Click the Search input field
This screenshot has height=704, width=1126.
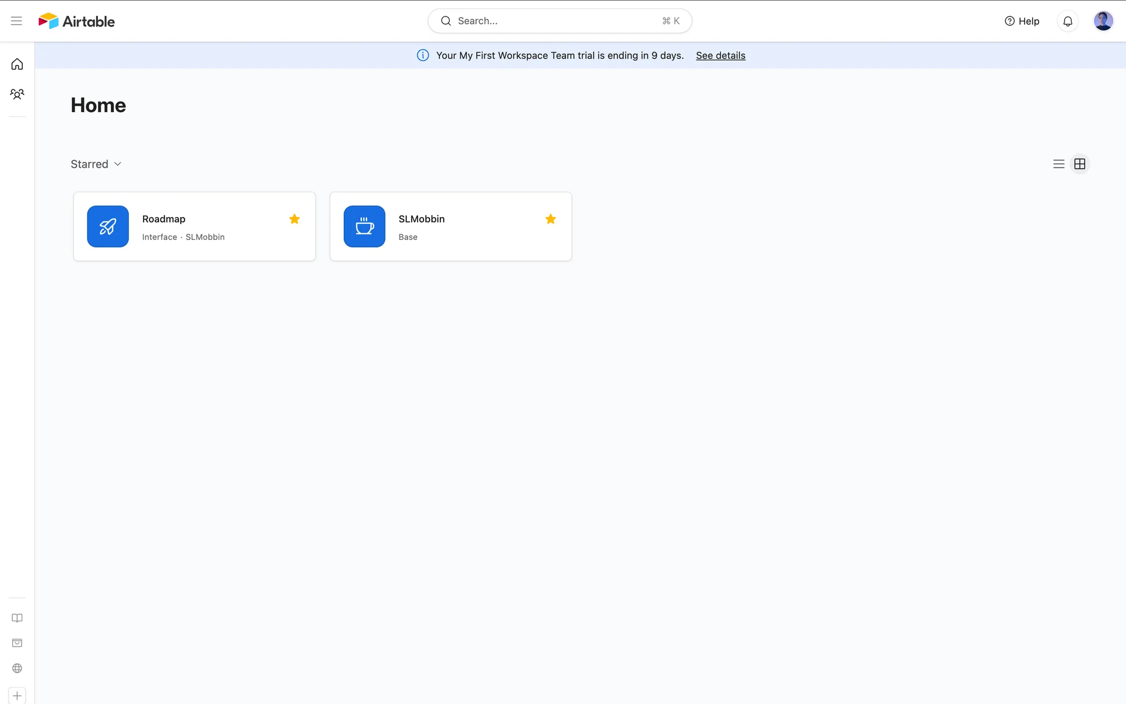pyautogui.click(x=559, y=21)
